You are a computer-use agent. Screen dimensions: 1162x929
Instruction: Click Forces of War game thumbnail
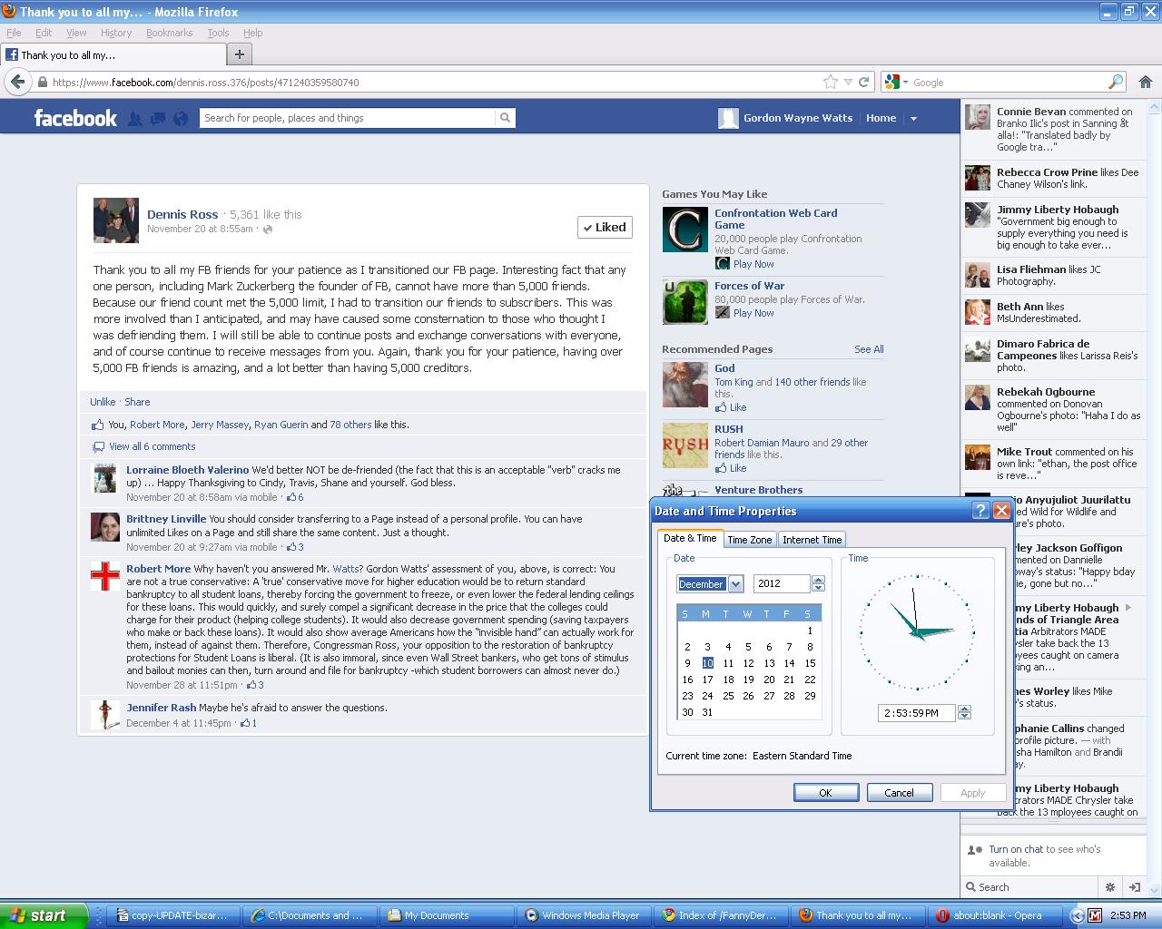(684, 302)
